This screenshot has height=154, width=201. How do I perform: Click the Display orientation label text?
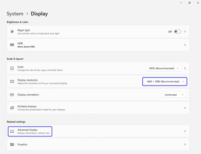coord(28,95)
